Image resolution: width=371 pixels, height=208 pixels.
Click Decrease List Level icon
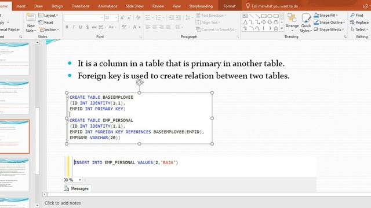(172, 17)
